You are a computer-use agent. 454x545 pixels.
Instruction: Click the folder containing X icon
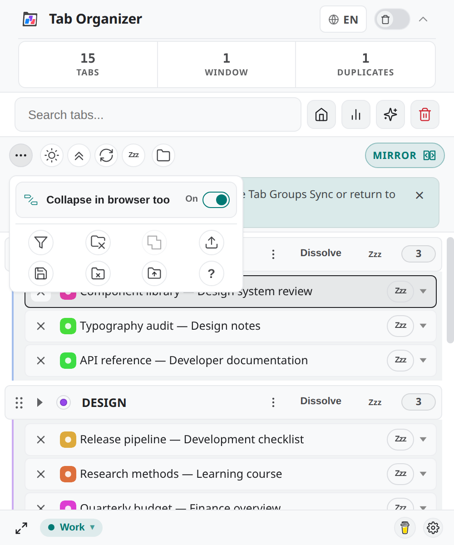coord(98,273)
